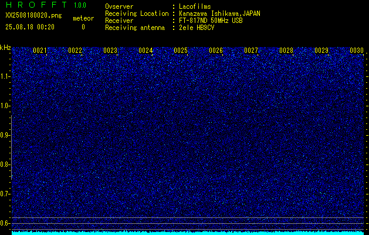This screenshot has height=235, width=369.
Task: Click the Ovserver label
Action: click(119, 6)
